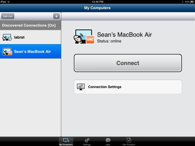Switch to the My Computers tab
195x146 pixels.
[x=66, y=141]
